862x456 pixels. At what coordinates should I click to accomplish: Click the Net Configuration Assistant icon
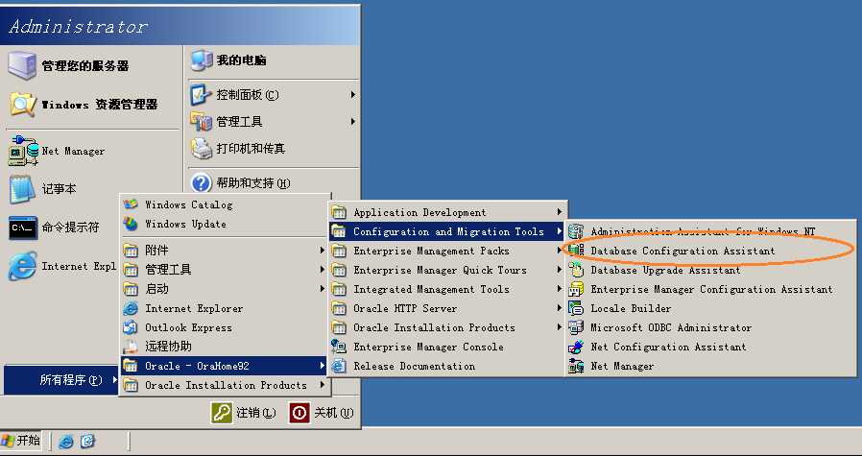pos(576,348)
